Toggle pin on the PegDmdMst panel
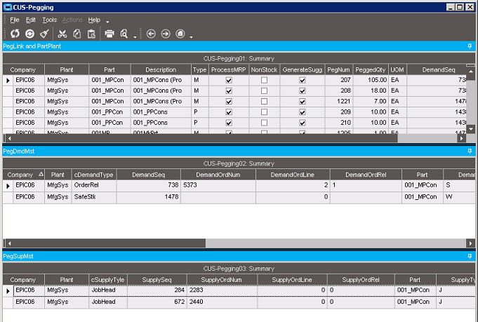The width and height of the screenshot is (478, 322). (470, 152)
